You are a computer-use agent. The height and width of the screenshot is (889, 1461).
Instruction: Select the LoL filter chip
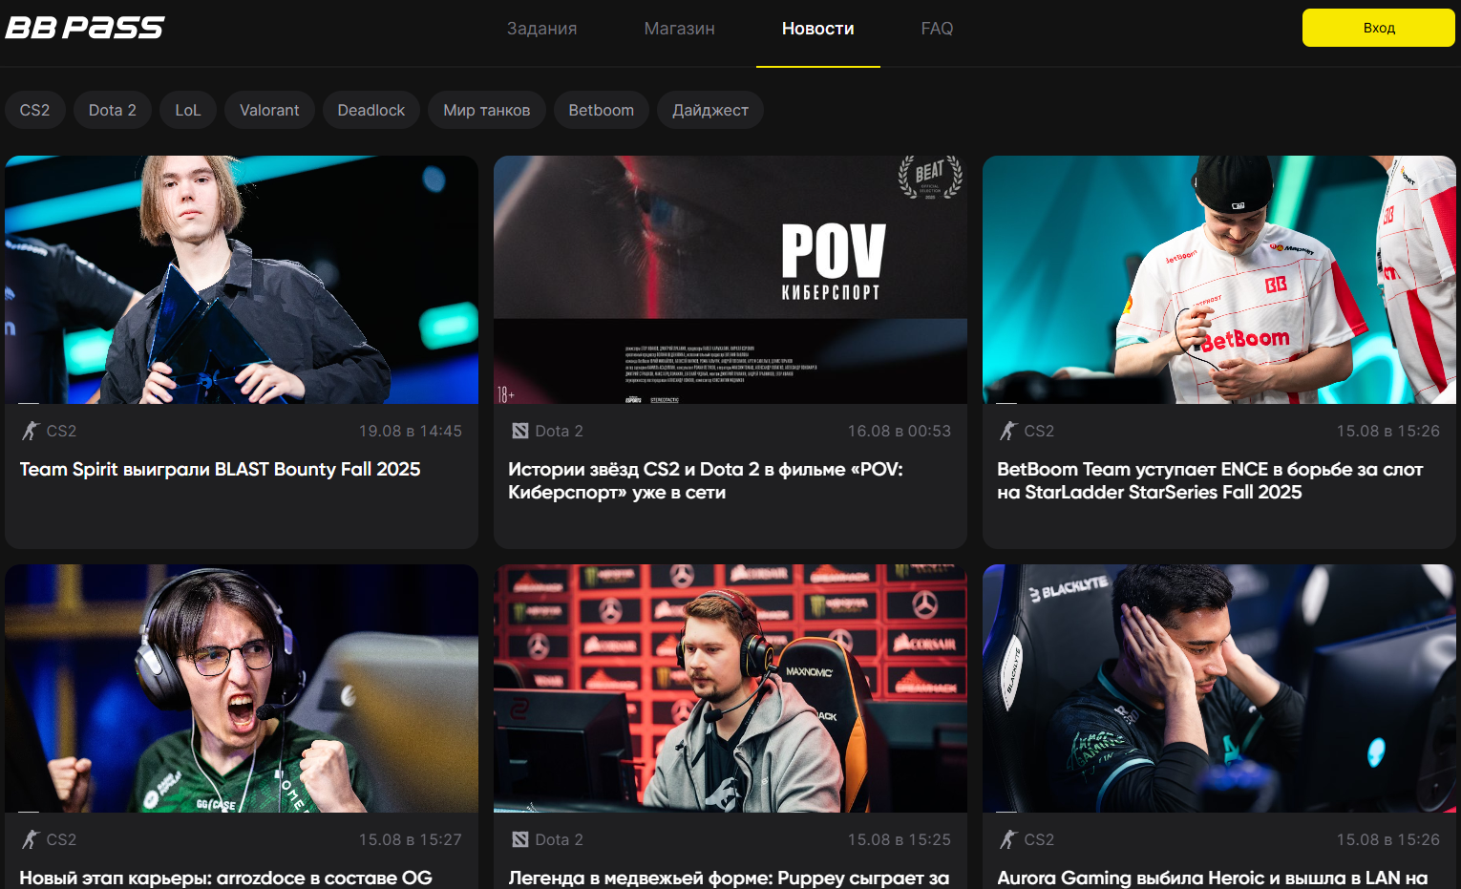pos(188,110)
